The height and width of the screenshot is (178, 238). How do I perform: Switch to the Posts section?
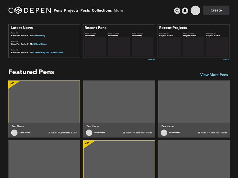(85, 10)
